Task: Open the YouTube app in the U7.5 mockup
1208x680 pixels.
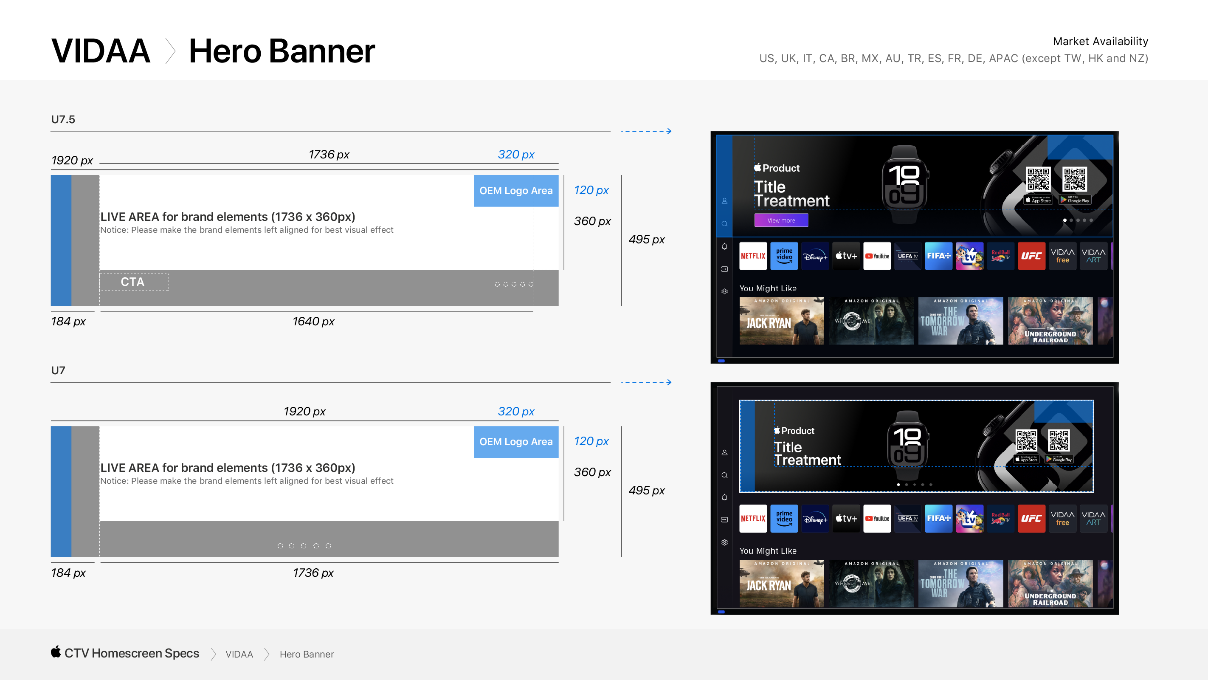Action: point(876,256)
